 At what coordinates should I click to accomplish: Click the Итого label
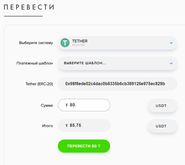click(x=48, y=126)
